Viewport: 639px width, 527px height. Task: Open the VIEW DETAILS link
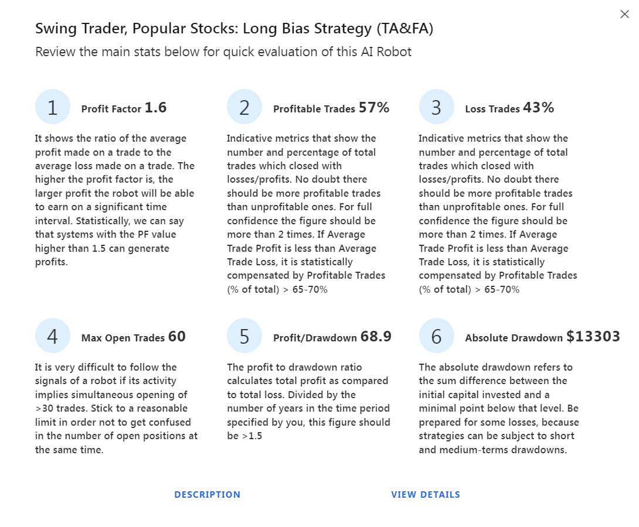[x=426, y=494]
